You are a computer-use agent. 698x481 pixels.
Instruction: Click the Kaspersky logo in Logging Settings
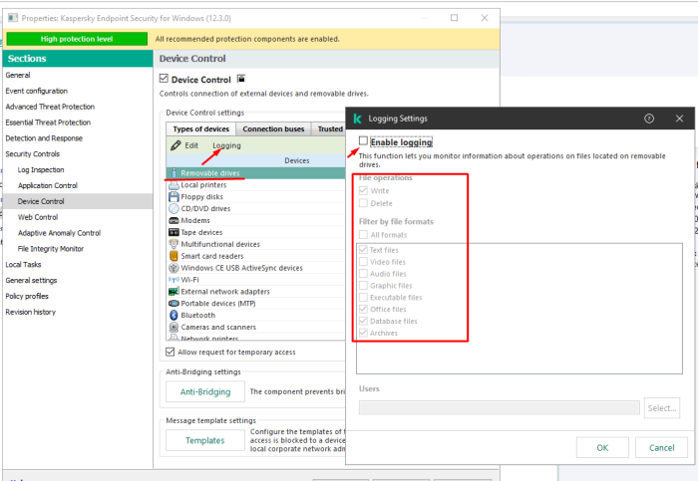357,119
